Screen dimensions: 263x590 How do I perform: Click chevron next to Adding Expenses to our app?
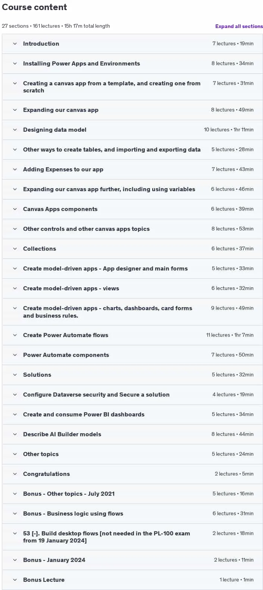[15, 169]
